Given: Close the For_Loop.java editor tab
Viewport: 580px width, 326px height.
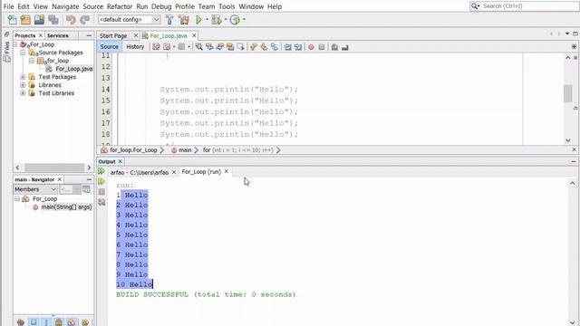Looking at the screenshot, I should (194, 35).
